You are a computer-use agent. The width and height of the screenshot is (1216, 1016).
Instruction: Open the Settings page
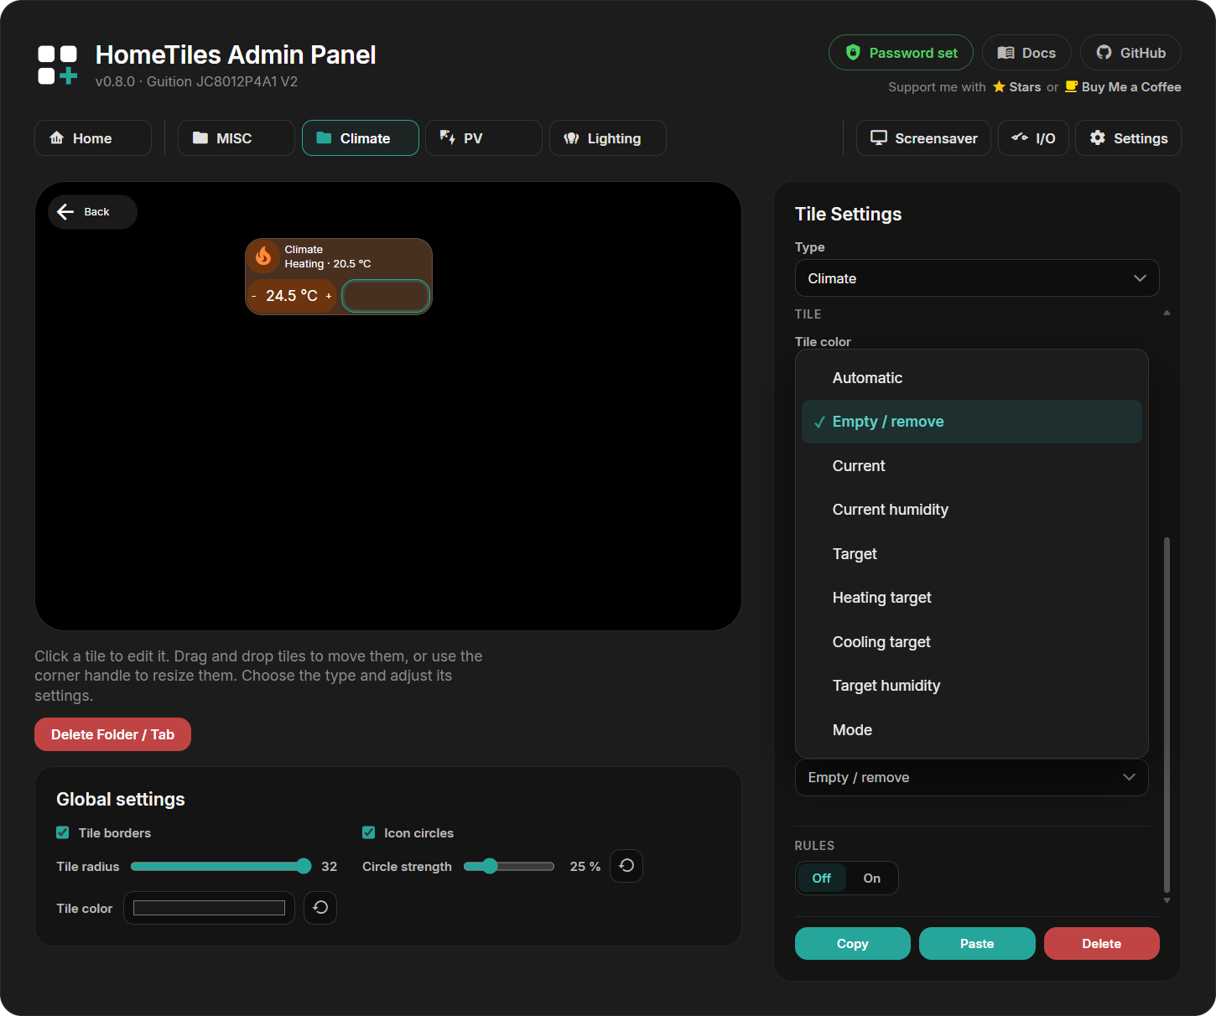coord(1128,138)
